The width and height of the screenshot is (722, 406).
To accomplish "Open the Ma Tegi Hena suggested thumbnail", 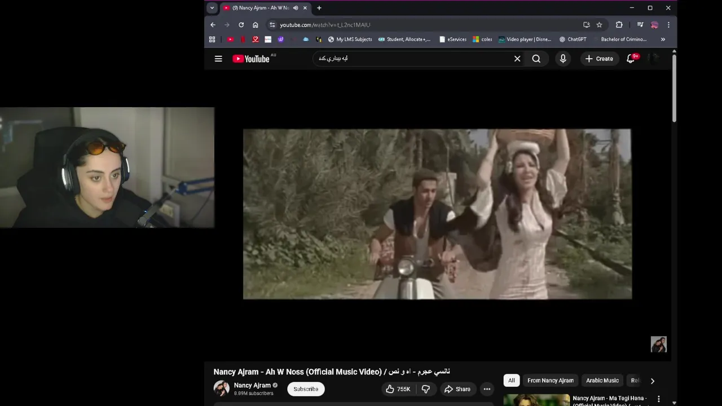I will [x=536, y=400].
